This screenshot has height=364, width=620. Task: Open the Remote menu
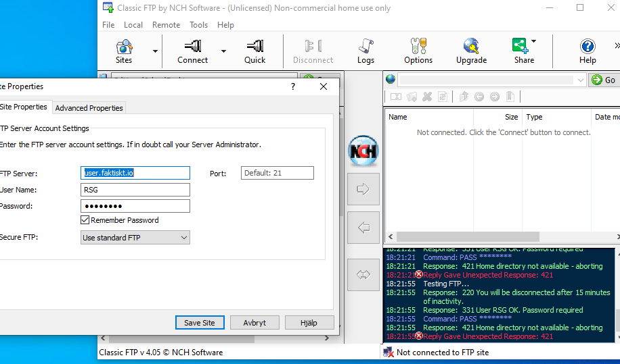(x=166, y=25)
